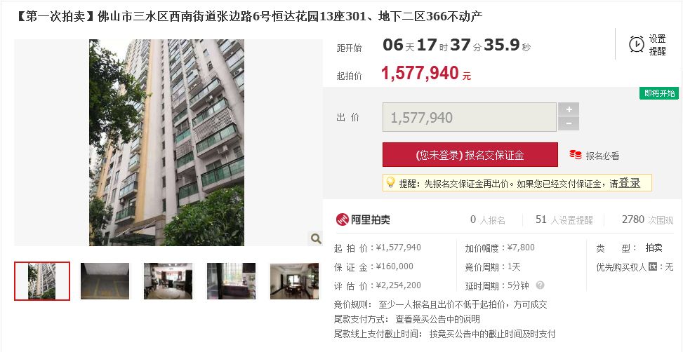Click the magnifier zoom icon on photo
Image resolution: width=683 pixels, height=352 pixels.
(x=315, y=238)
